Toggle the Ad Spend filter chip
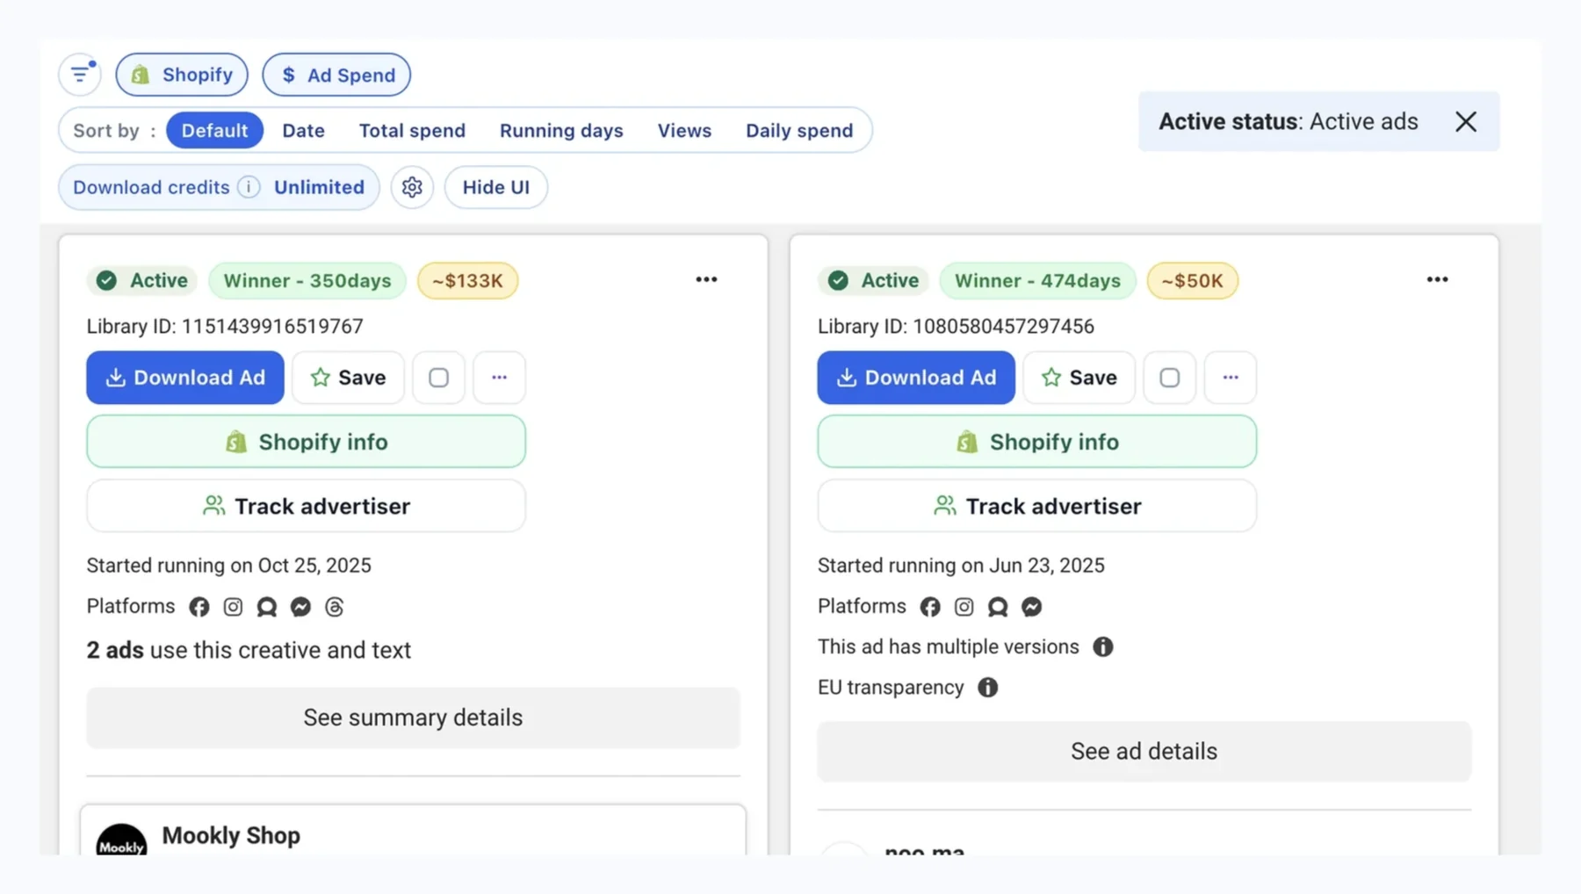The width and height of the screenshot is (1581, 894). click(336, 75)
